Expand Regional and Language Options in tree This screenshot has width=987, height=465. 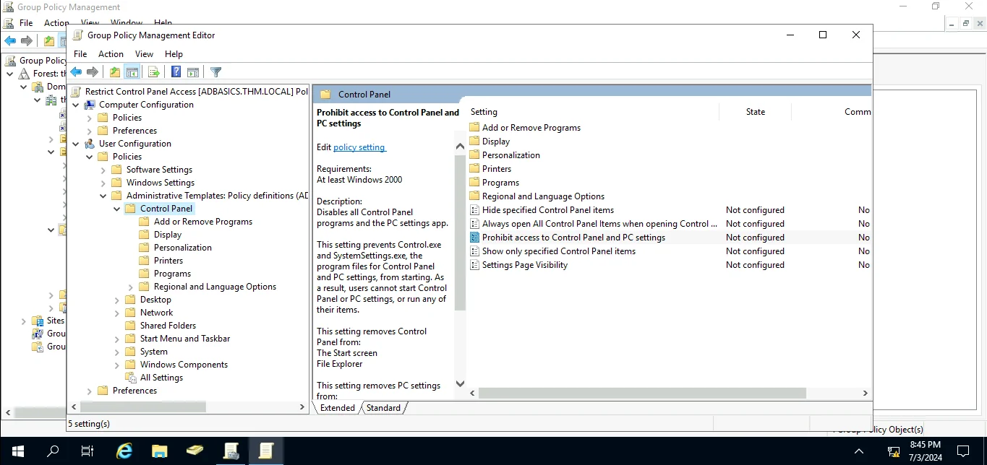point(131,287)
